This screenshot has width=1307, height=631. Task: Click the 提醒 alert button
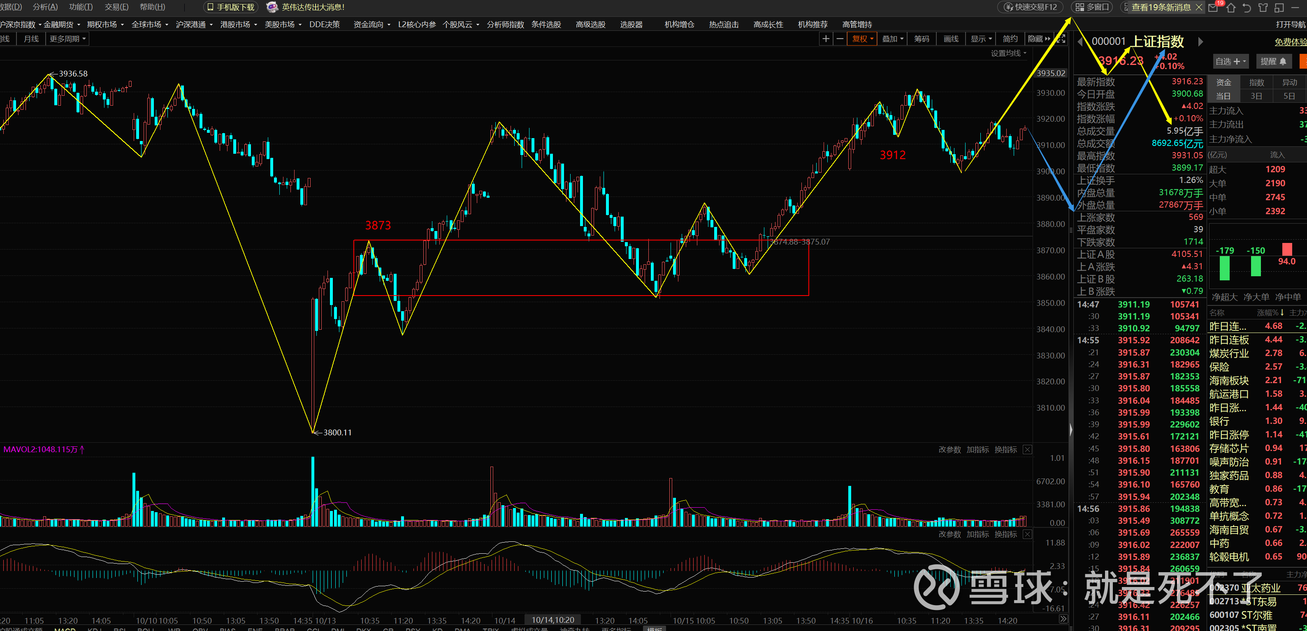1273,61
